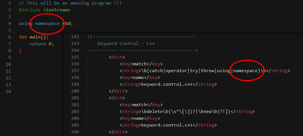This screenshot has width=303, height=136.
Task: Click the closing </dict> tag on line 206
Action: (x=118, y=132)
